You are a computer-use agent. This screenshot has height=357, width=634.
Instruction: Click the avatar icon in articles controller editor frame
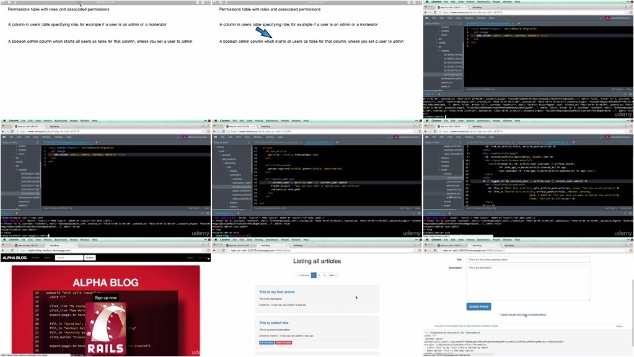coord(396,137)
